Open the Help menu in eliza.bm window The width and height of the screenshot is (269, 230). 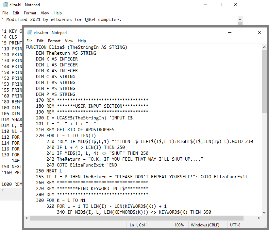tap(82, 41)
